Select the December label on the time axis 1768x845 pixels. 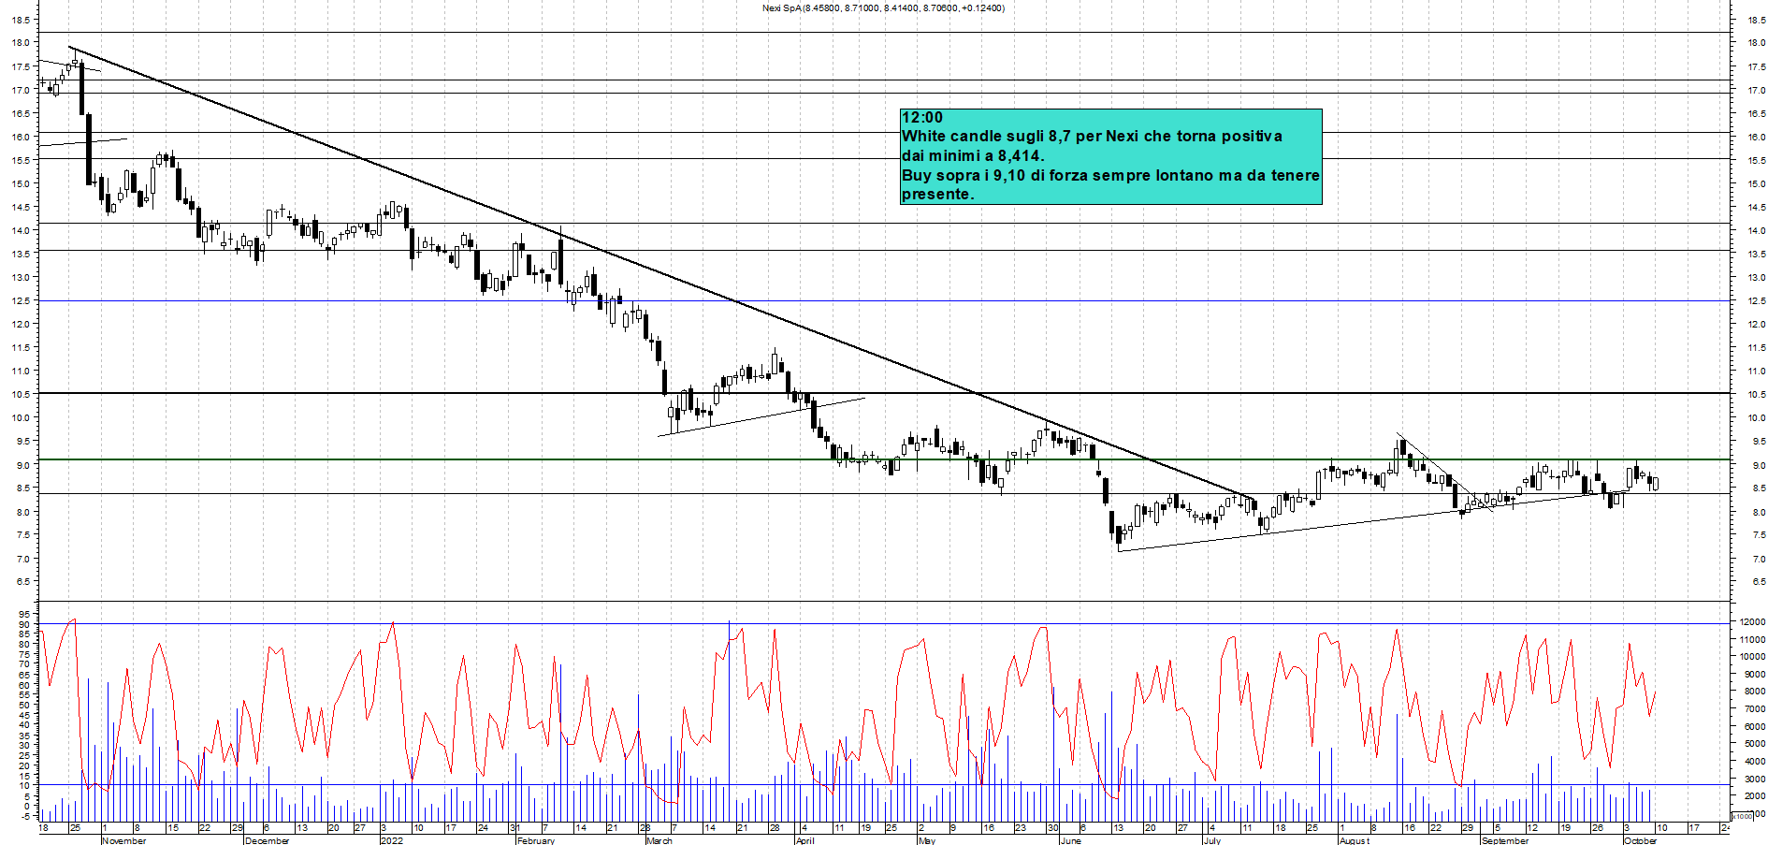[267, 840]
